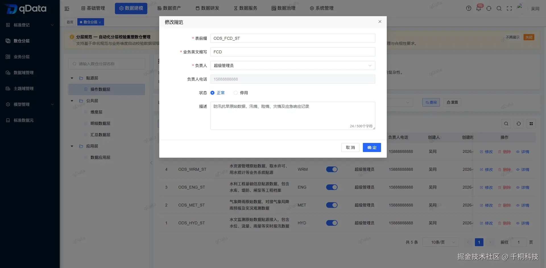
Task: Switch to card view with grid icon
Action: 531,123
